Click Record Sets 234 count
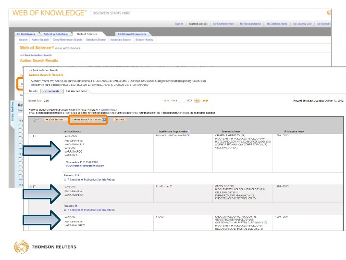Image resolution: width=346 pixels, height=260 pixels. (x=46, y=101)
